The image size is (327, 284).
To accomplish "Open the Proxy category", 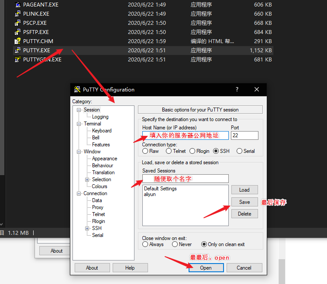I will point(98,207).
